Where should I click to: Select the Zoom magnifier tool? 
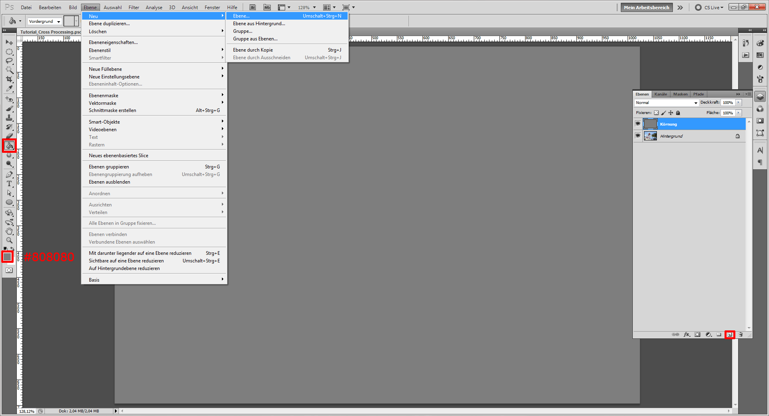click(9, 240)
